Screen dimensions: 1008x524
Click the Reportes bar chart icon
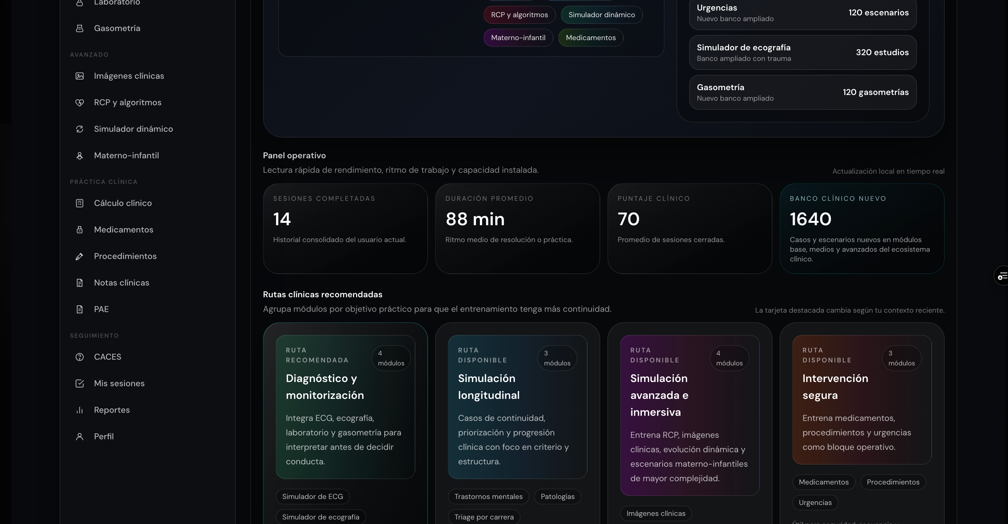click(x=79, y=410)
